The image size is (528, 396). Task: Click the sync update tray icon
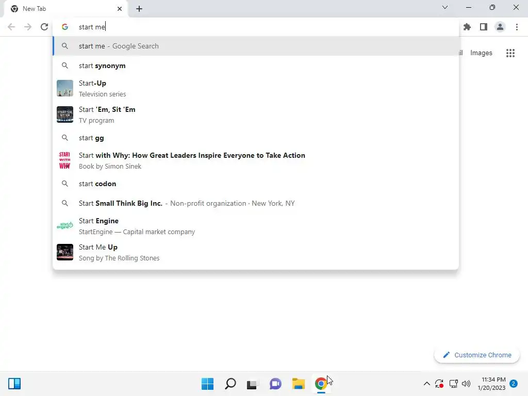pos(439,384)
